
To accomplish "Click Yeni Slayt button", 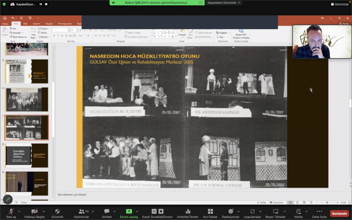I will pos(33,33).
